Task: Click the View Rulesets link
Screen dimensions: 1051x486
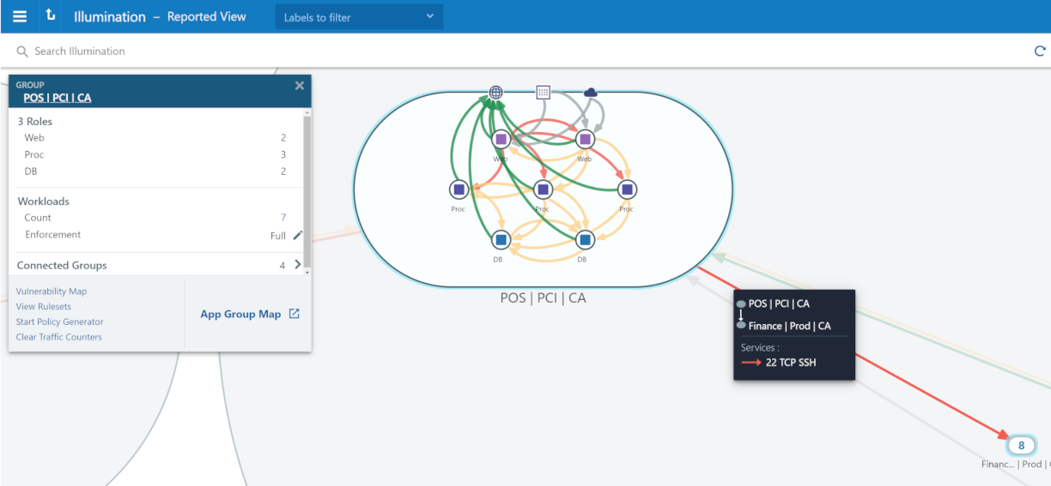Action: coord(44,307)
